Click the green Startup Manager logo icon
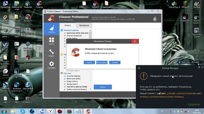The image size is (204, 114). click(x=139, y=68)
